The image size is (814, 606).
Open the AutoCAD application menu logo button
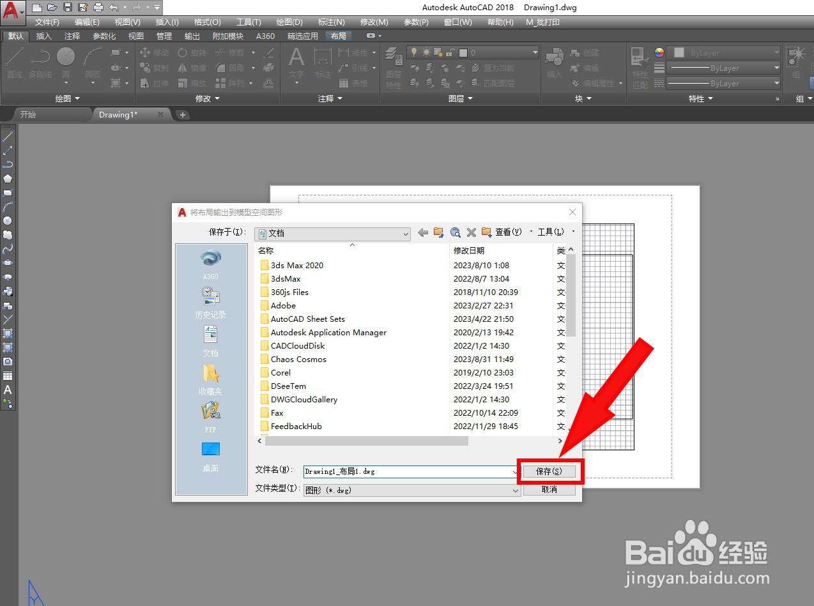13,11
